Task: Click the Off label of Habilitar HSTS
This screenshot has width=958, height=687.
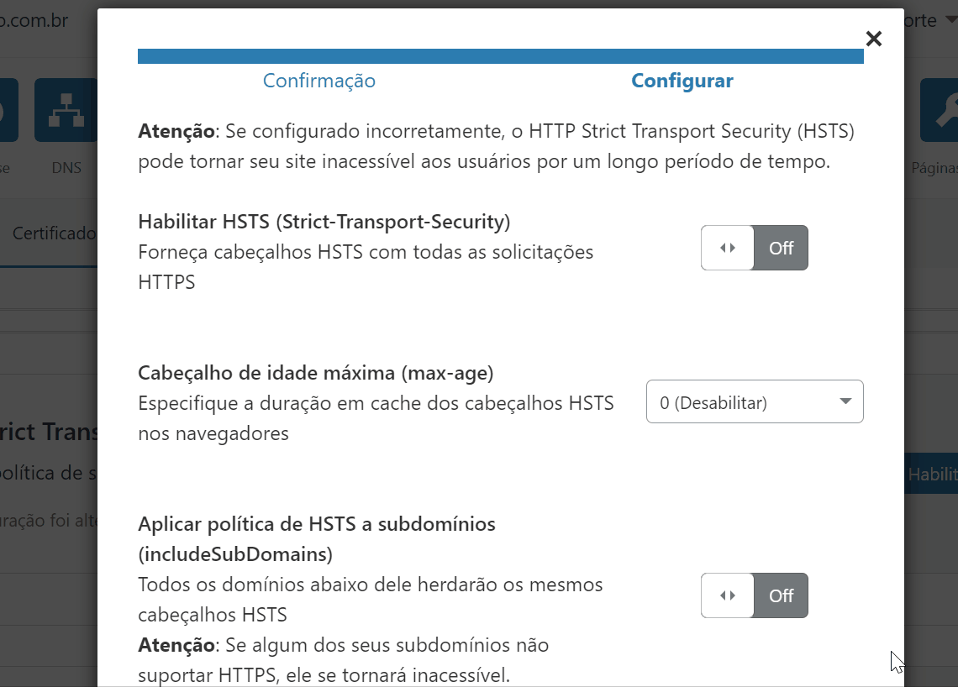Action: click(x=781, y=248)
